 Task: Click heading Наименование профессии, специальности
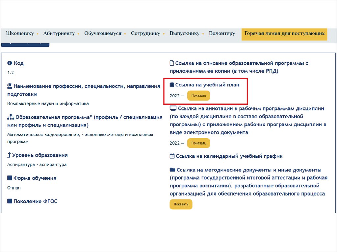84,90
